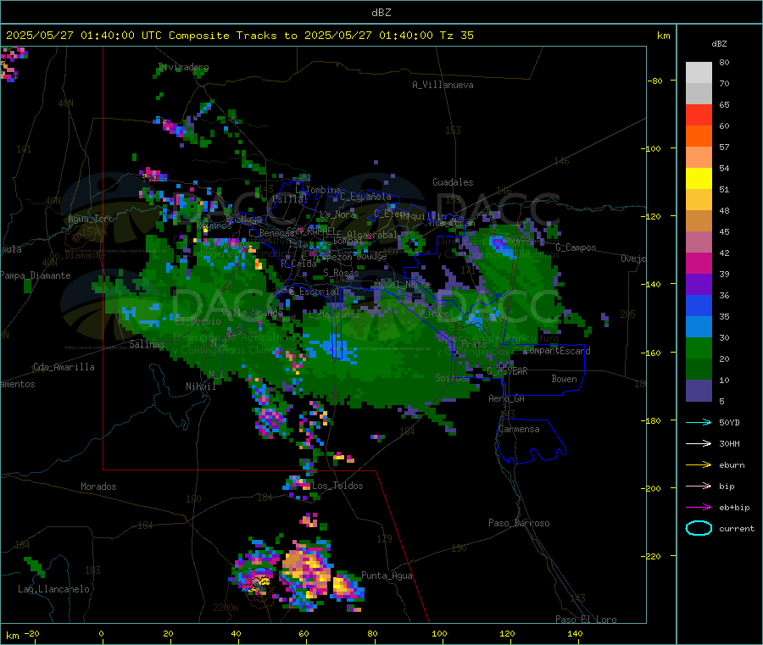
Task: Click the Valle_Grande map label
Action: [252, 313]
